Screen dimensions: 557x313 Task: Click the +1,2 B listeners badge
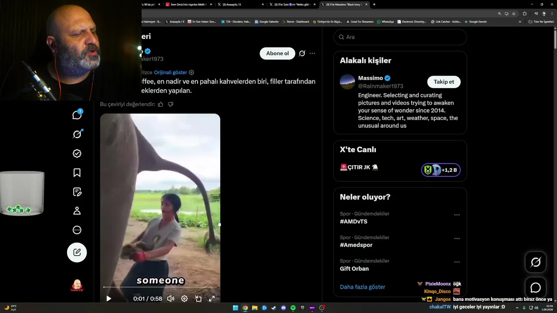coord(441,170)
